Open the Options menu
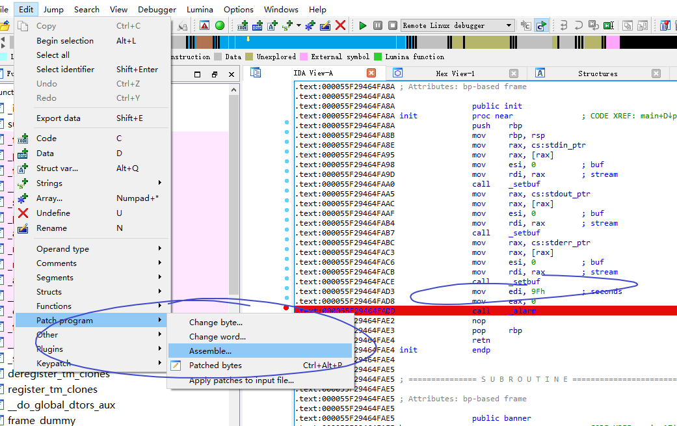 tap(238, 10)
